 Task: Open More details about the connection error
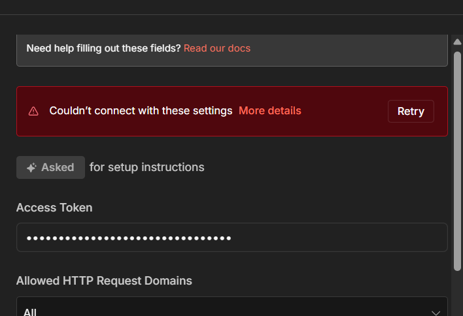click(x=270, y=111)
